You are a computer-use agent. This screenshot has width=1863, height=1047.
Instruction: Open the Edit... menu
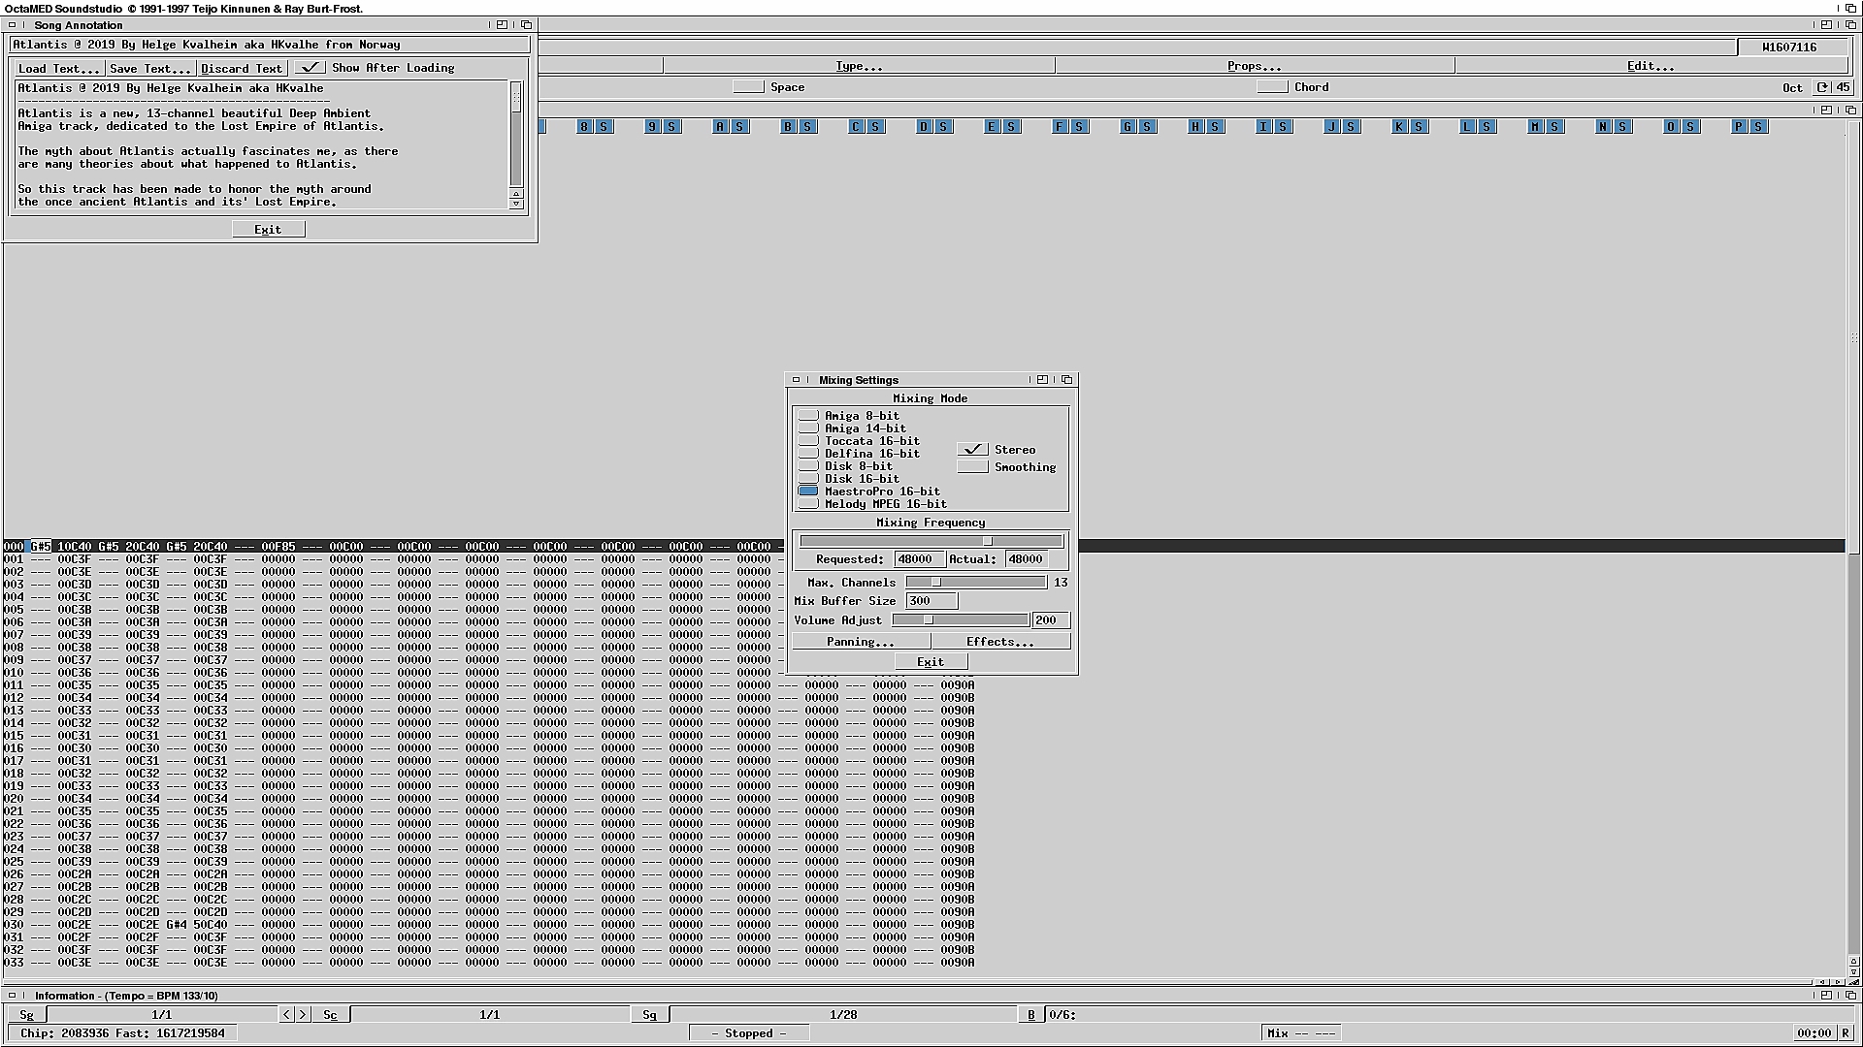point(1650,66)
